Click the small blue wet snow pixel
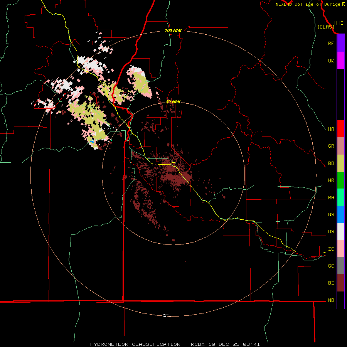This screenshot has height=347, width=347. (x=92, y=141)
